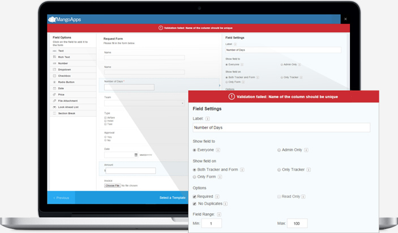Click the warning icon in enlarged validation banner
398x233 pixels.
pyautogui.click(x=232, y=96)
